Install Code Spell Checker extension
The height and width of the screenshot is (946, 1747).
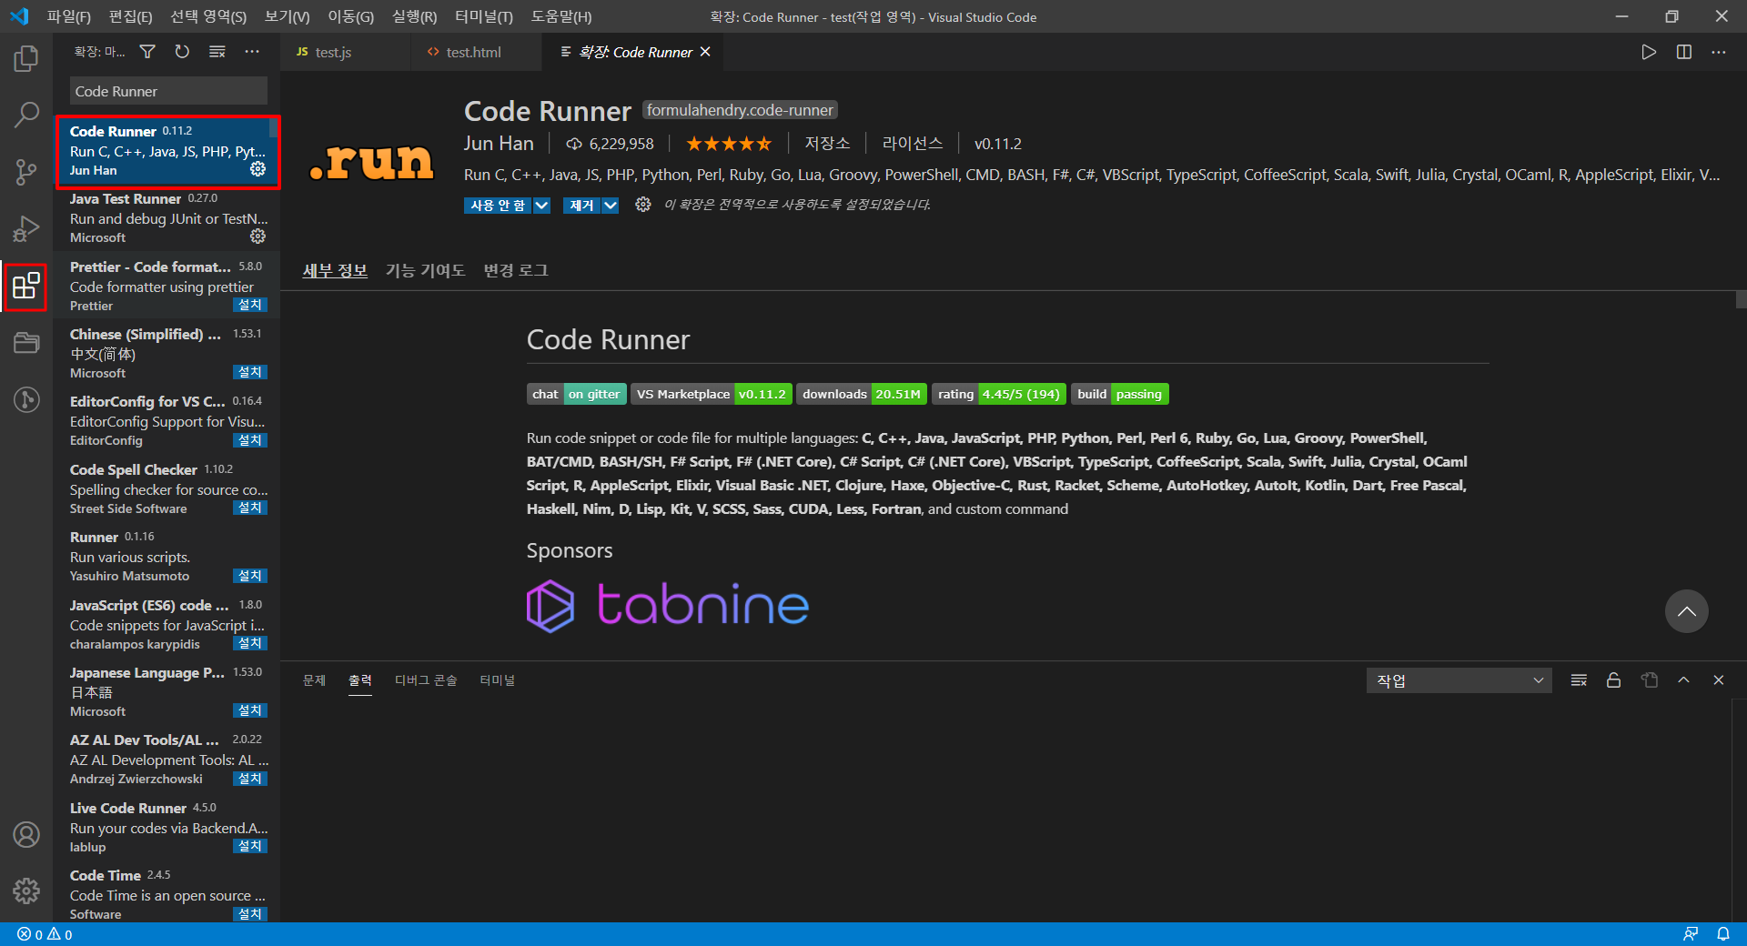pyautogui.click(x=249, y=508)
